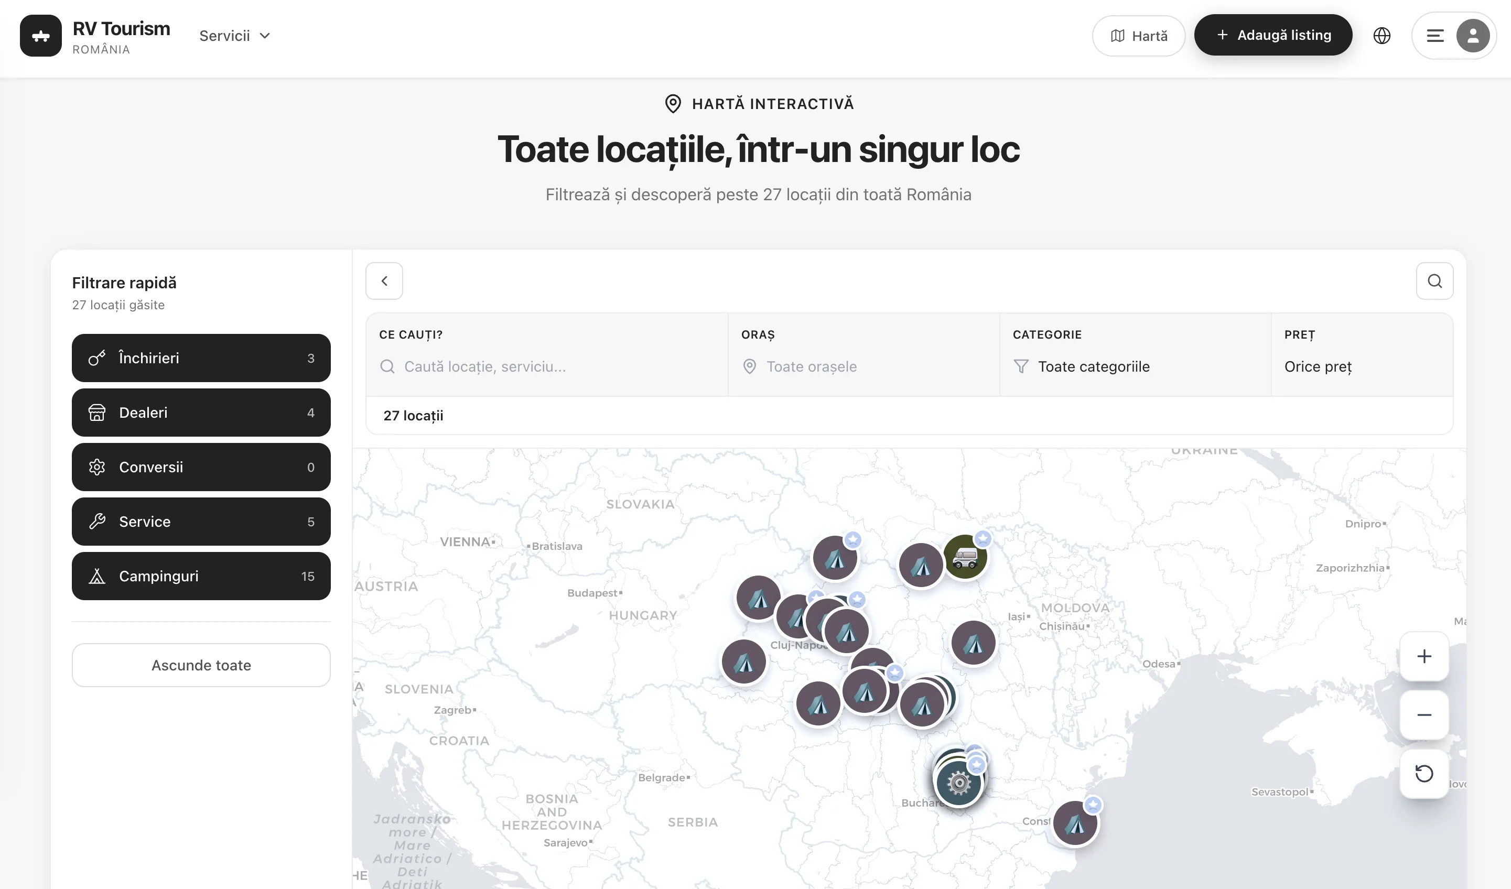The height and width of the screenshot is (889, 1511).
Task: Open the language globe icon
Action: pyautogui.click(x=1382, y=36)
